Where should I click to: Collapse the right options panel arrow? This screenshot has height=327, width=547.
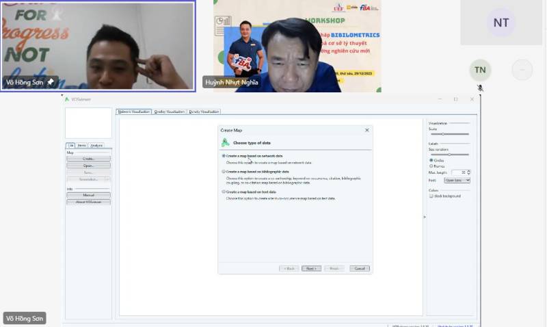(x=425, y=217)
